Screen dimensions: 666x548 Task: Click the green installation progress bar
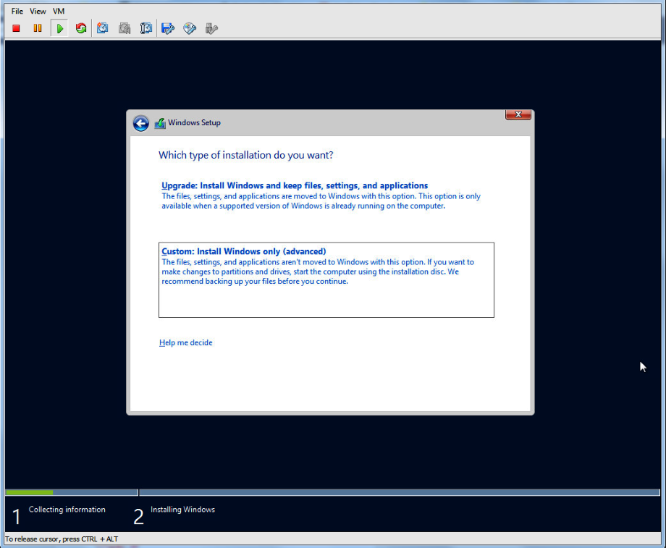pyautogui.click(x=29, y=492)
